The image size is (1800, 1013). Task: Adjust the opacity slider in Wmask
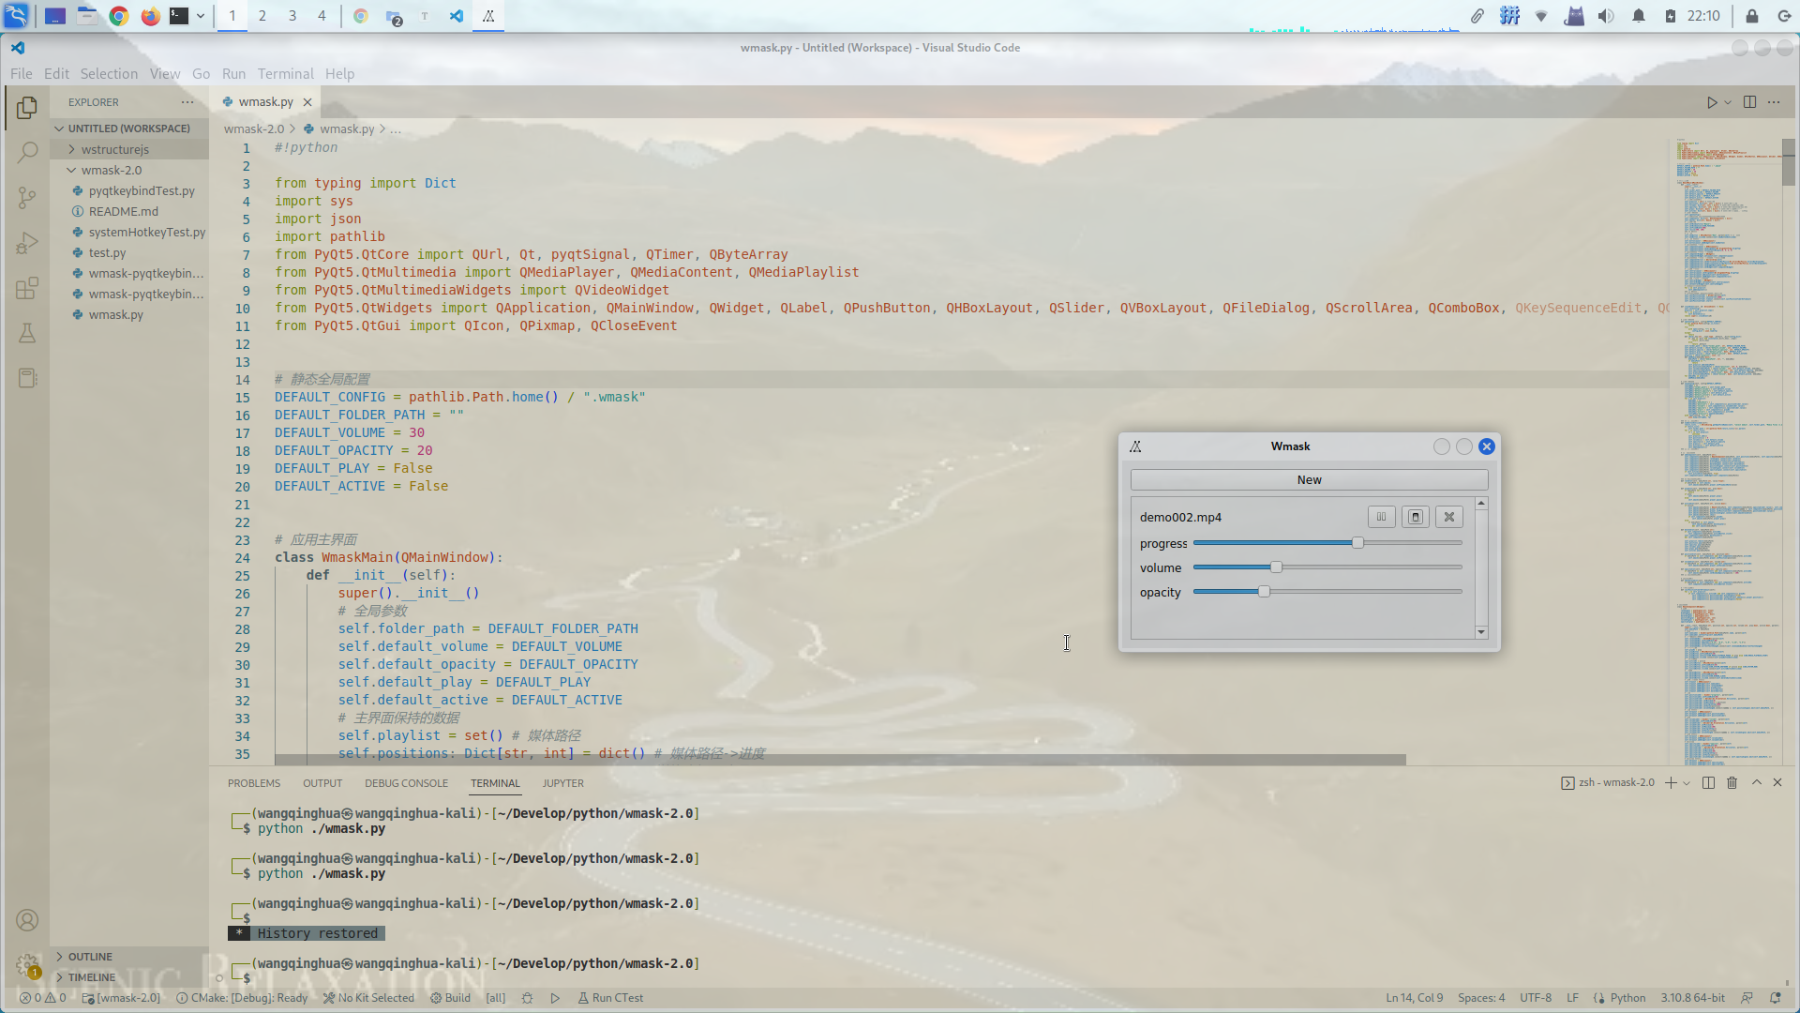tap(1327, 592)
